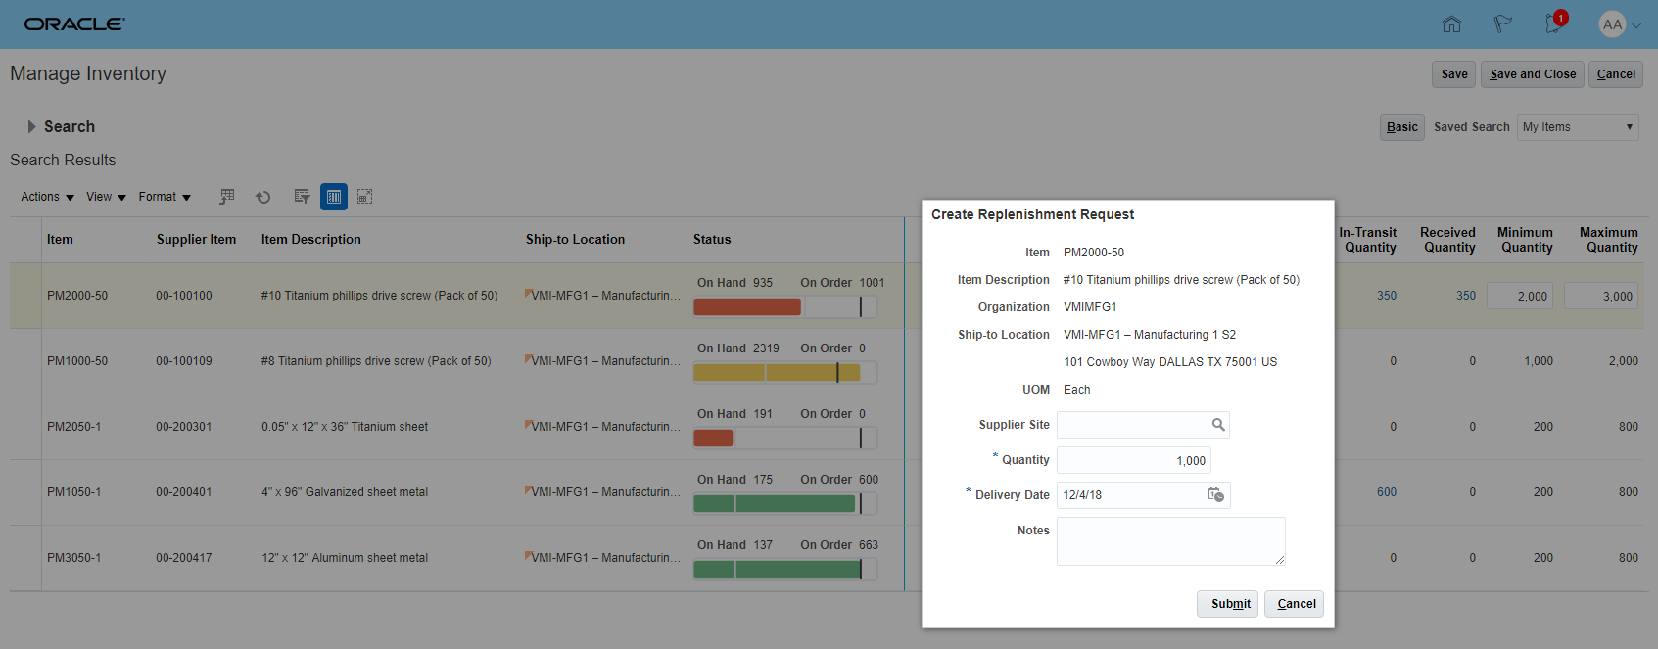Click the Refresh table icon

click(x=263, y=197)
